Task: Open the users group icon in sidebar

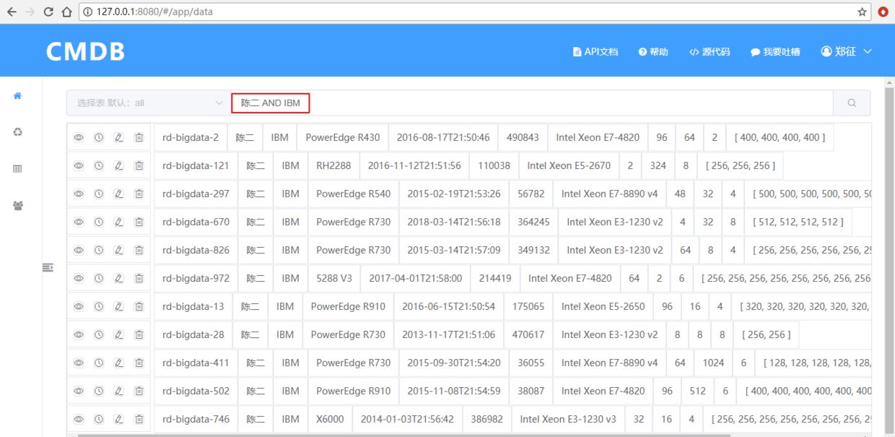Action: click(x=17, y=205)
